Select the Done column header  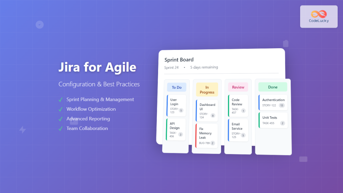(x=272, y=87)
